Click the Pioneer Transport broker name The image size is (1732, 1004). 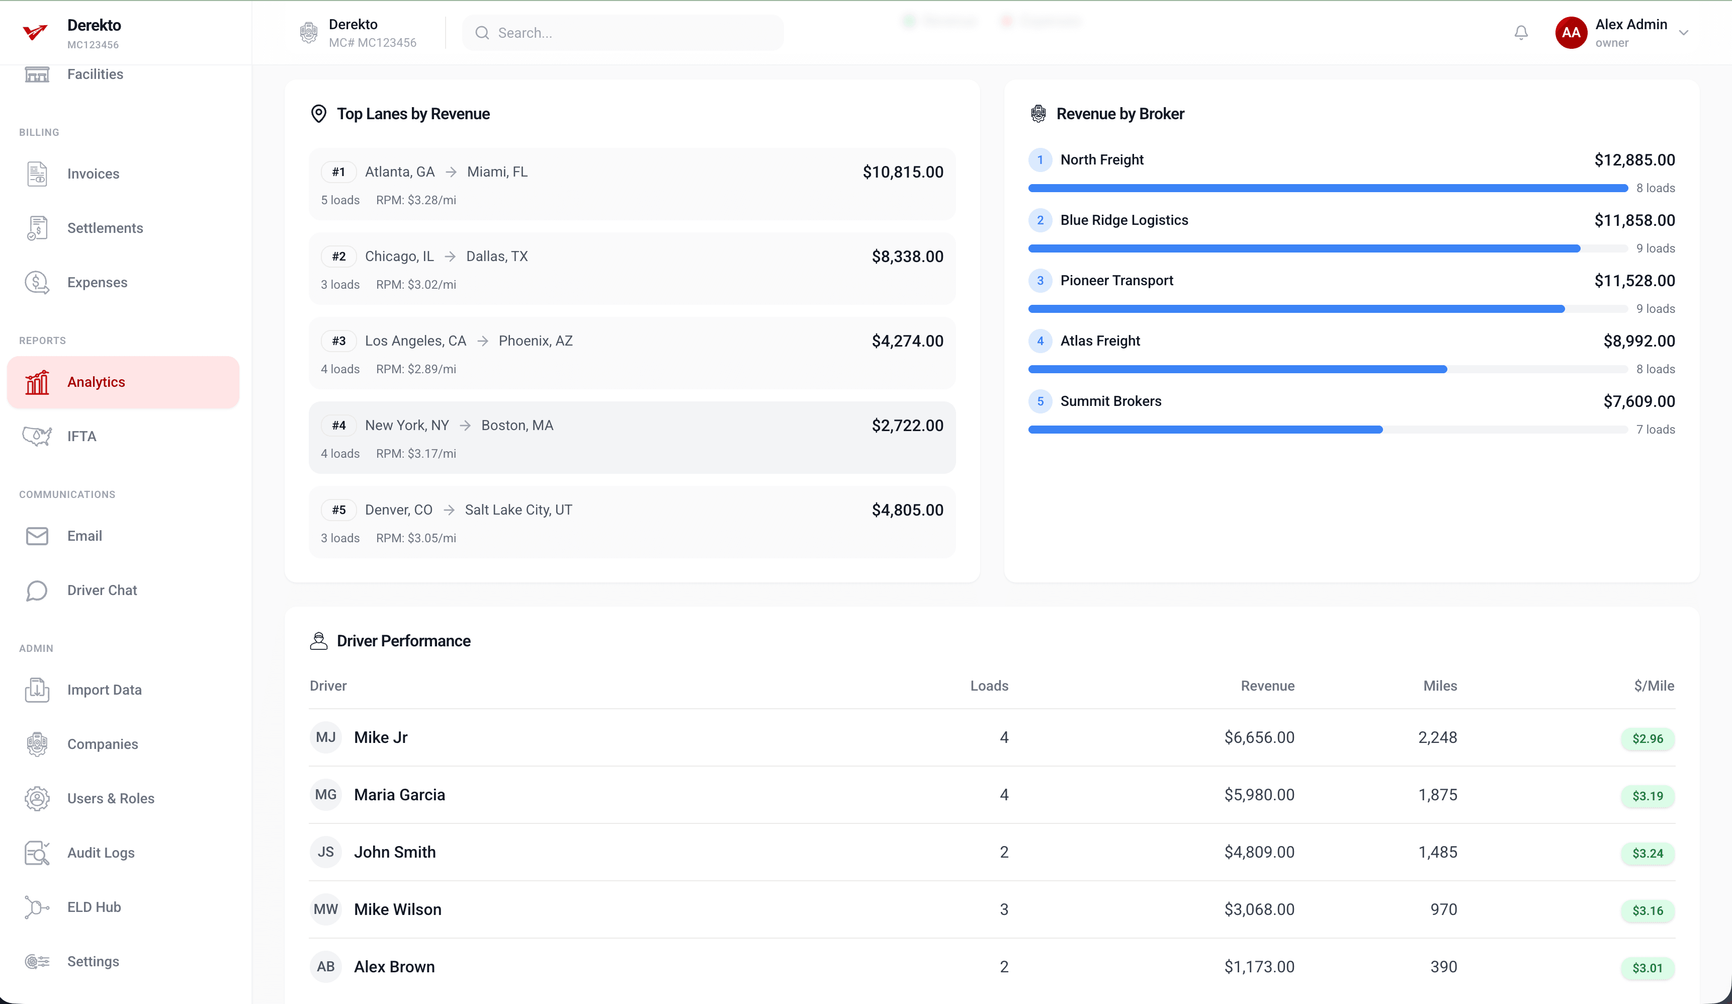pos(1116,281)
